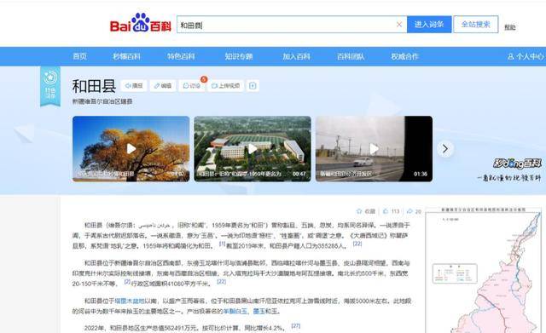
Task: Click the 新疆维吾尔自治区辖县 subtitle
Action: [102, 101]
